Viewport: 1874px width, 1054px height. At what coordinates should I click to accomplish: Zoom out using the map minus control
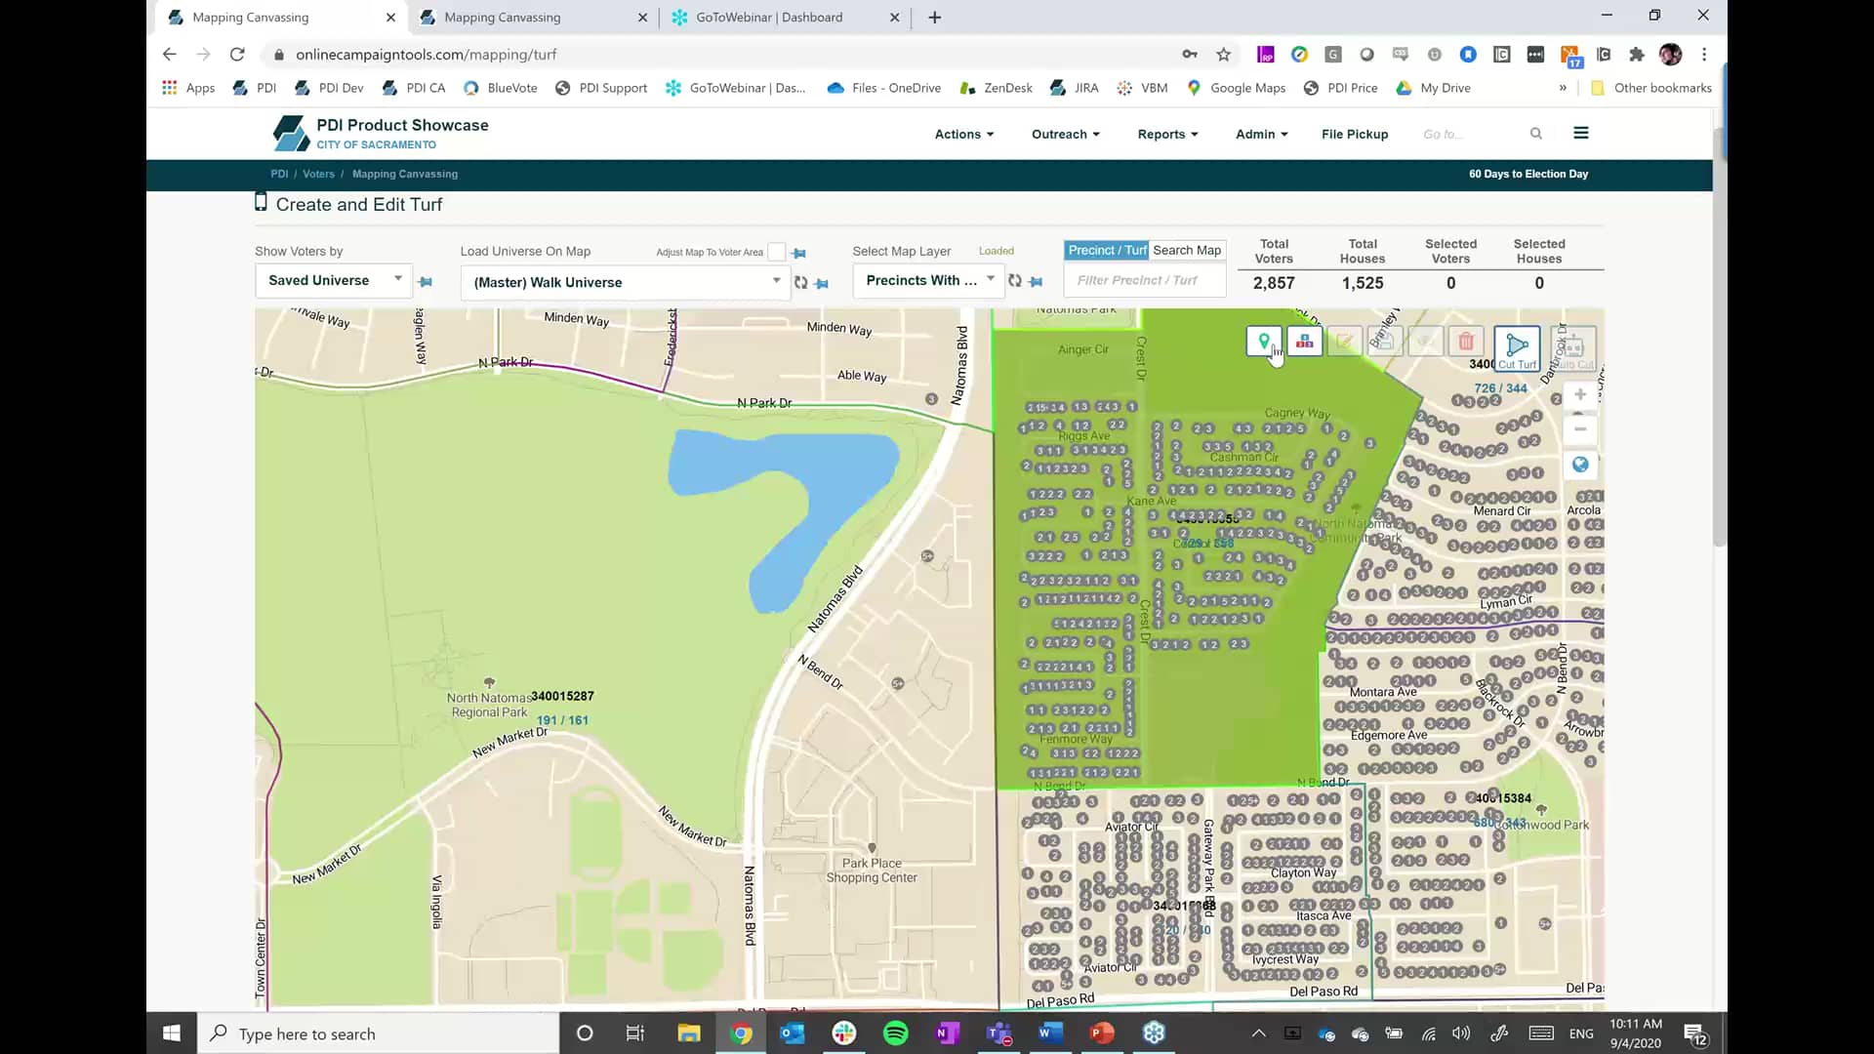pos(1579,429)
